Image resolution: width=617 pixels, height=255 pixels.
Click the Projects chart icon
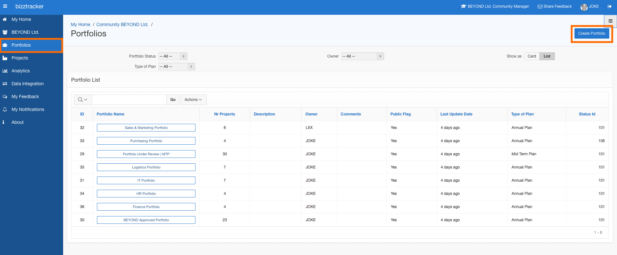click(x=5, y=58)
